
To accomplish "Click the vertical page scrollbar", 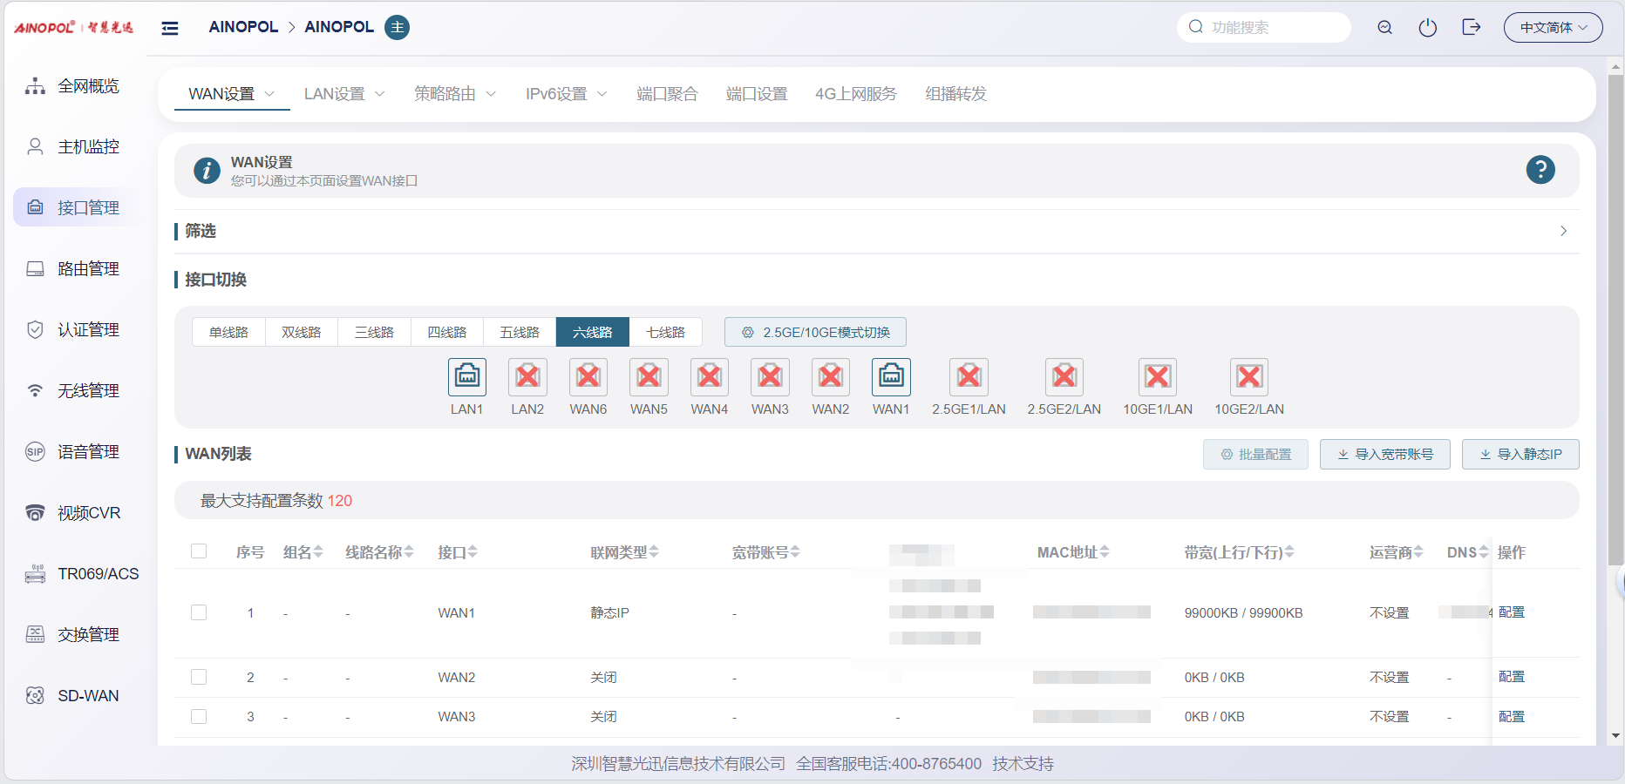I will [1615, 348].
